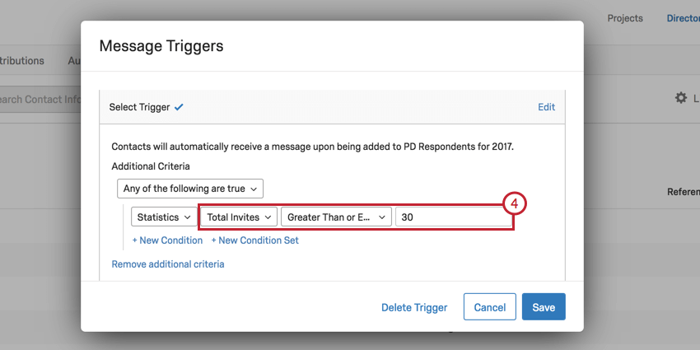700x350 pixels.
Task: Open the Distributions tab
Action: 22,61
